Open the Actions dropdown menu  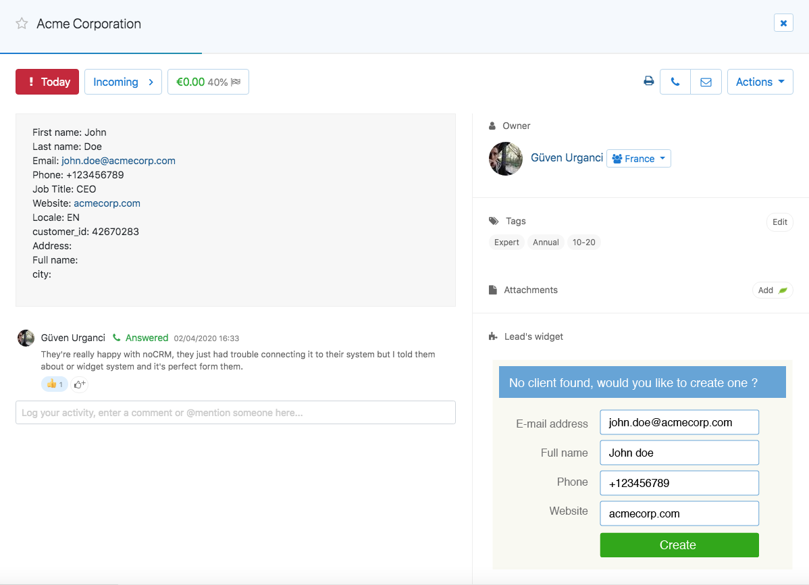[760, 82]
